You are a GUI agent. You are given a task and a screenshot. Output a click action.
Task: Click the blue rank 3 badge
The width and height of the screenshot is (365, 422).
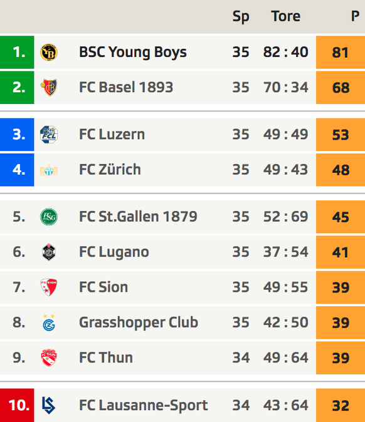point(17,134)
